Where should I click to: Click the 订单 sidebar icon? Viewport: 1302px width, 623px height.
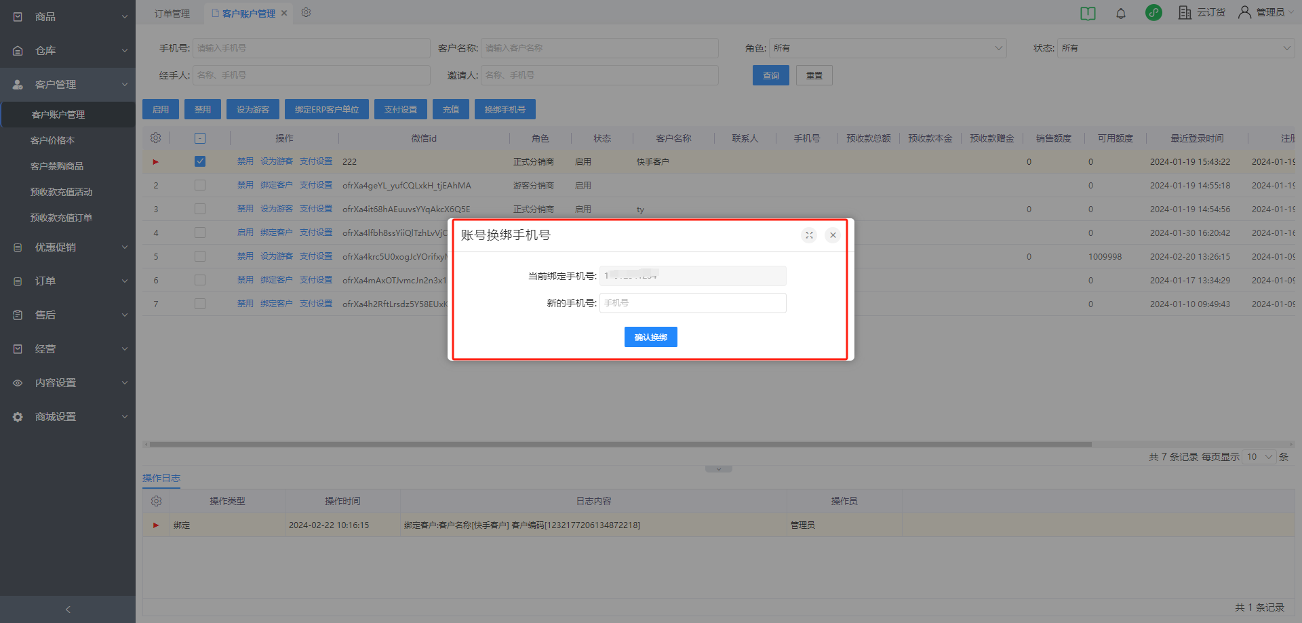coord(18,281)
